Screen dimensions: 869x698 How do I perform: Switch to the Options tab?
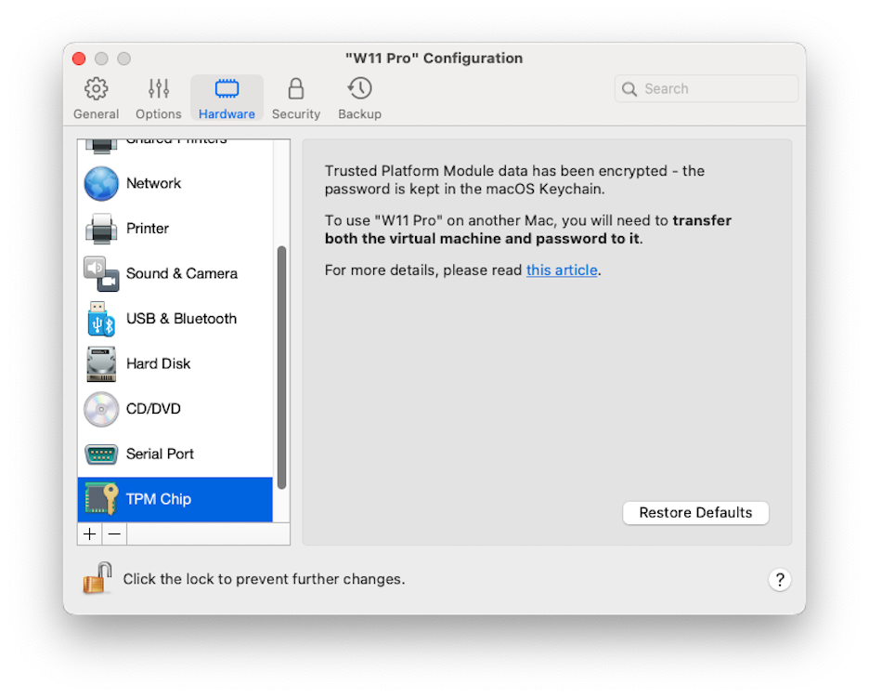click(158, 97)
